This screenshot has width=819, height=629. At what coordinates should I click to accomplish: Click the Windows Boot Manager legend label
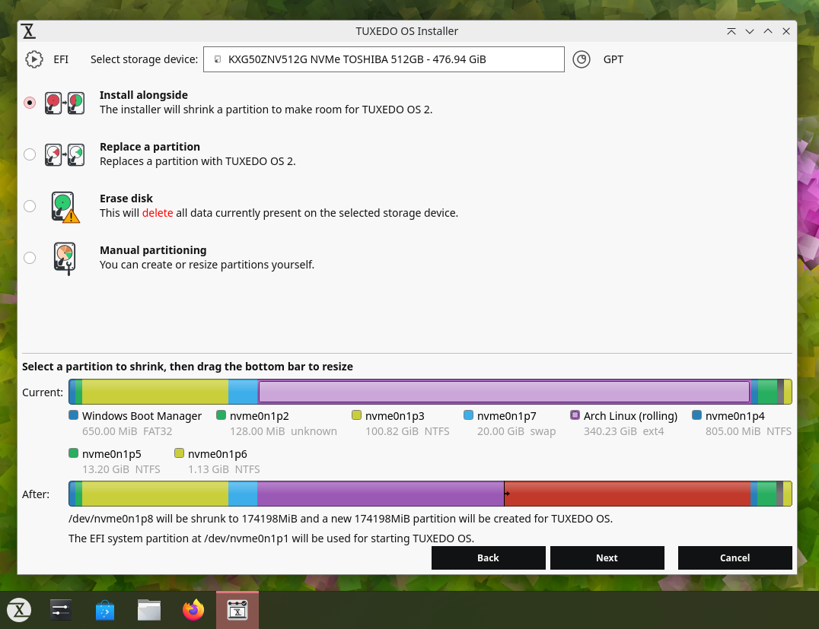click(x=142, y=416)
